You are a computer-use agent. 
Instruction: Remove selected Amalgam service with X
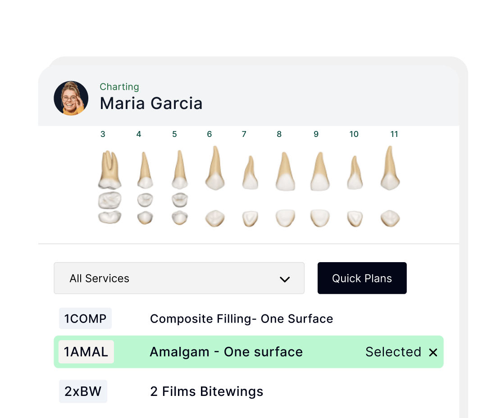point(433,352)
